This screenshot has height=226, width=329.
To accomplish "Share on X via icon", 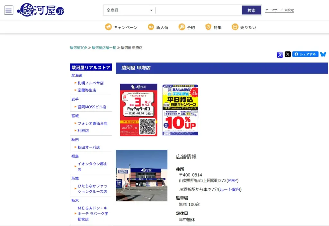I will tap(288, 54).
